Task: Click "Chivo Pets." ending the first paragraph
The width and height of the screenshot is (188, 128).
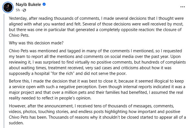Action: [19, 35]
